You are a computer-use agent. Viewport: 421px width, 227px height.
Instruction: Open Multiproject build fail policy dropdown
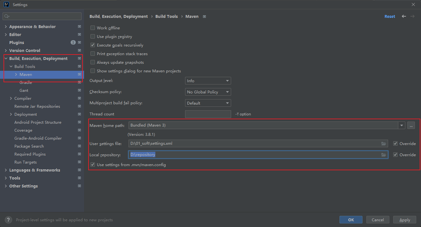(208, 103)
